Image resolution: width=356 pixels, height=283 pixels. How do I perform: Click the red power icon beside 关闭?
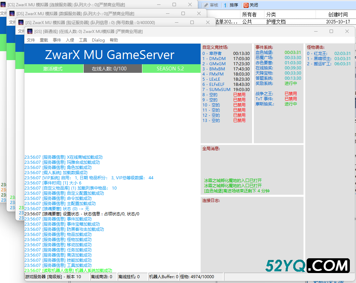(246, 5)
